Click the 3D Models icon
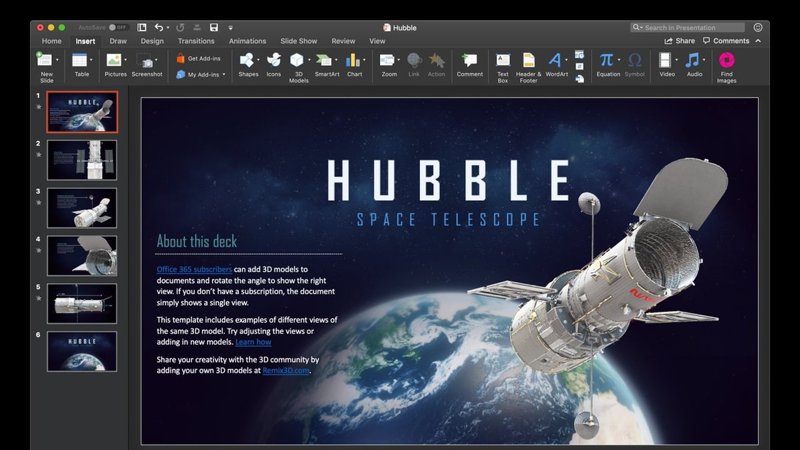 [297, 60]
